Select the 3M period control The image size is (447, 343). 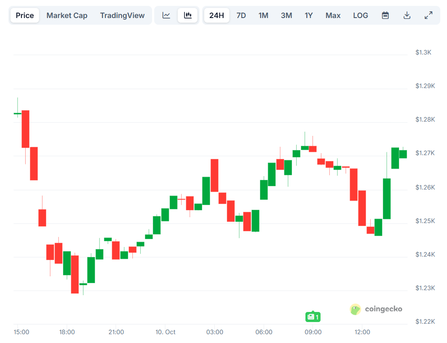286,15
